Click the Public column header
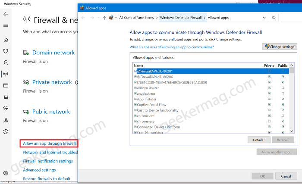The image size is (302, 184). (x=283, y=65)
